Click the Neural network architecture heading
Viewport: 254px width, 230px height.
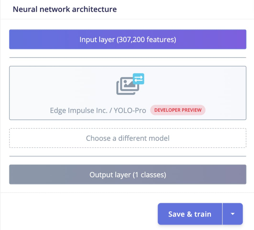pyautogui.click(x=65, y=9)
